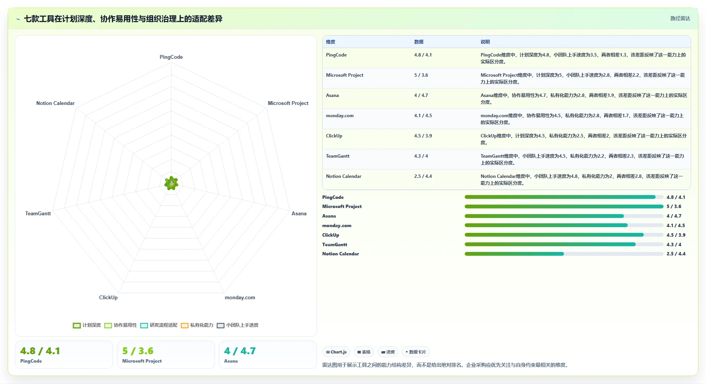This screenshot has width=706, height=384.
Task: Open the Asana 4 / 4.7 data card
Action: 268,355
